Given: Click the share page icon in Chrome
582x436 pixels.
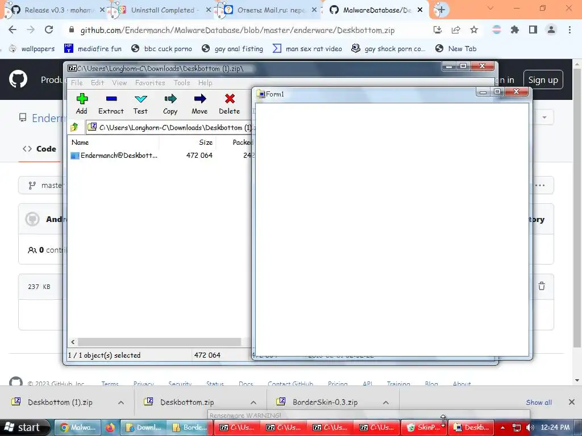Looking at the screenshot, I should click(x=456, y=30).
